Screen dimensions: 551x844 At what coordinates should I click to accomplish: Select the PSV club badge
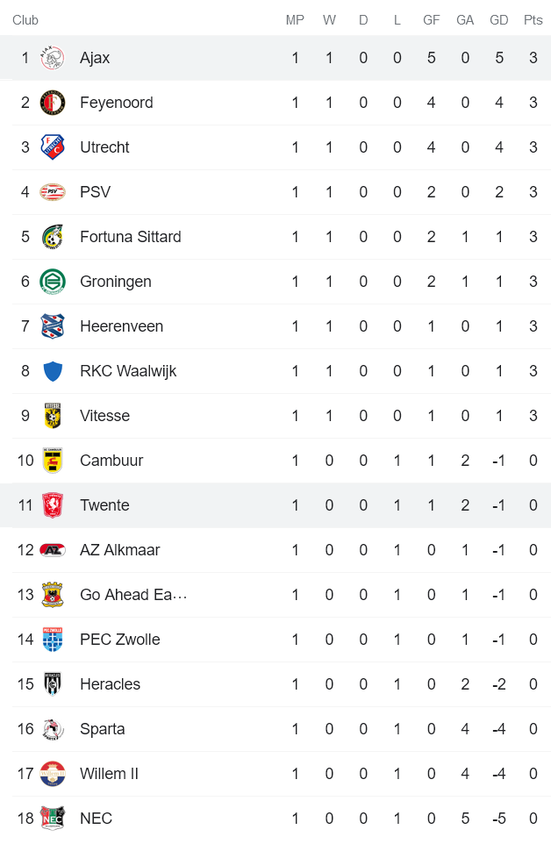click(x=52, y=192)
